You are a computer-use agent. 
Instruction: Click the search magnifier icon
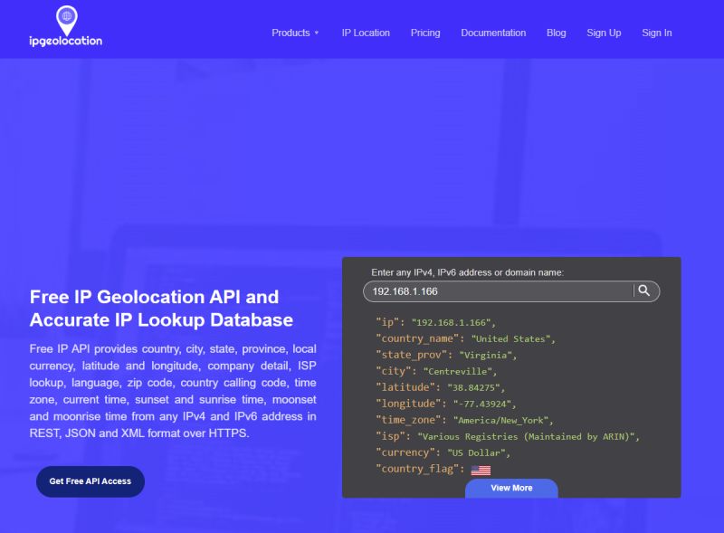[x=643, y=290]
